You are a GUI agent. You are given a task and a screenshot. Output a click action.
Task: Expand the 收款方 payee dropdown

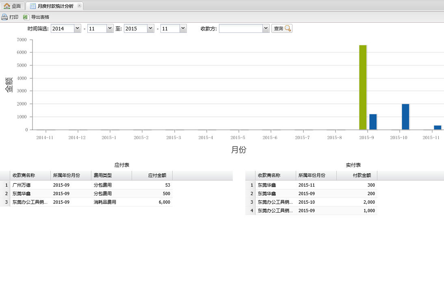266,28
